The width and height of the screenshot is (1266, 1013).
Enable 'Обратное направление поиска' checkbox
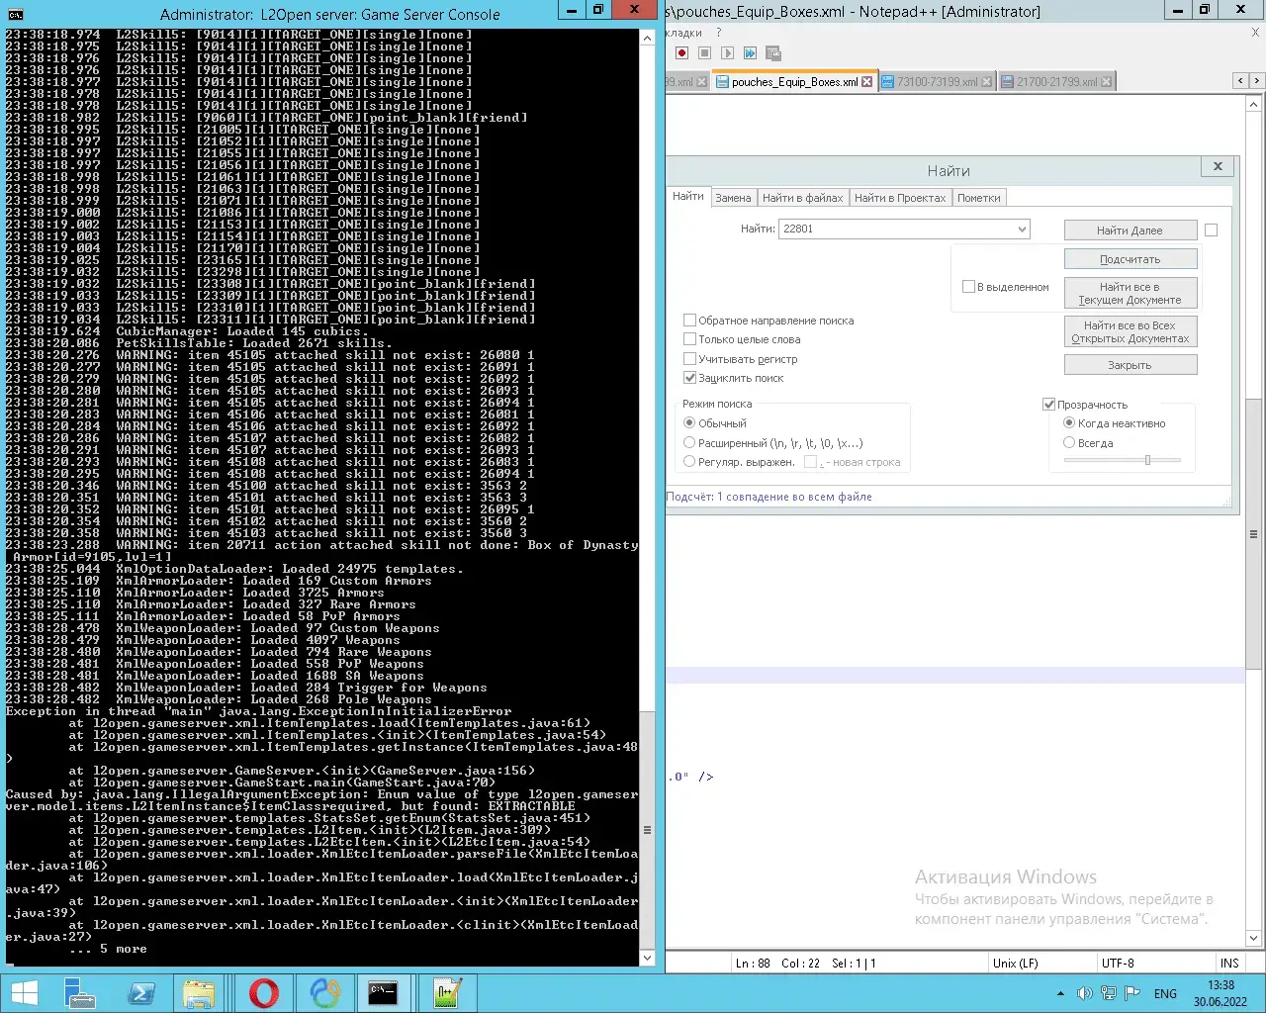[x=690, y=321]
